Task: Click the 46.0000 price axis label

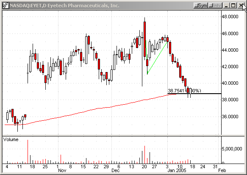Action: 230,33
